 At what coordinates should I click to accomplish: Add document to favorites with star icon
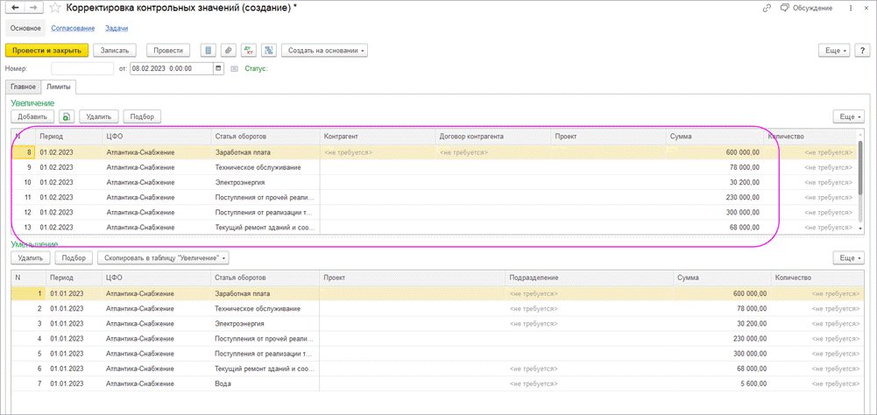[56, 8]
